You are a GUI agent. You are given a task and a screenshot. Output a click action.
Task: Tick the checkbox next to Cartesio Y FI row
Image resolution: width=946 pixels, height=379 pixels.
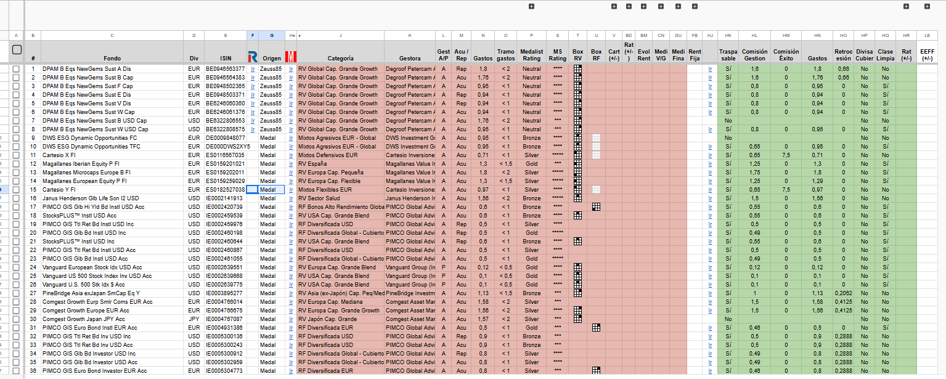tap(17, 190)
